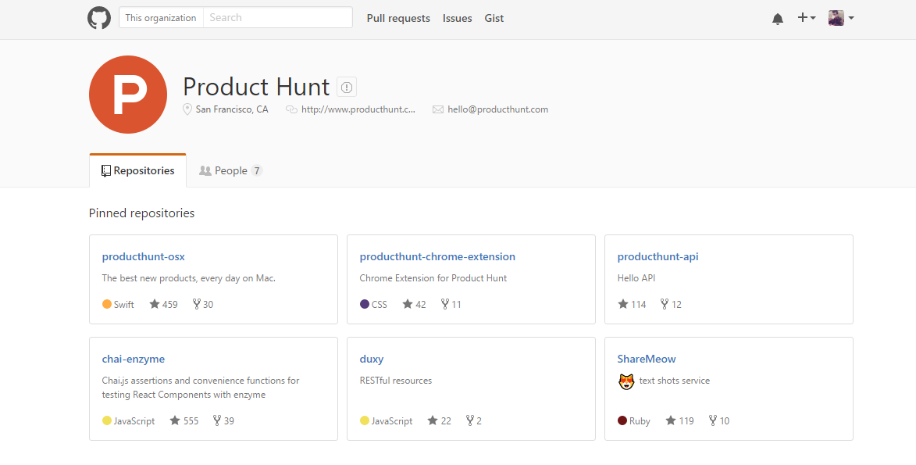Open the user avatar profile menu
The image size is (916, 465).
(x=841, y=18)
